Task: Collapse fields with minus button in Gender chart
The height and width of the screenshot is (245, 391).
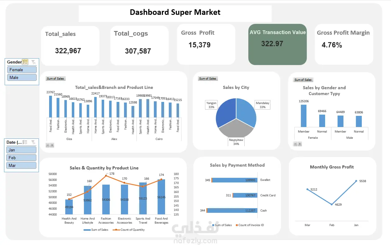Action: pyautogui.click(x=296, y=144)
